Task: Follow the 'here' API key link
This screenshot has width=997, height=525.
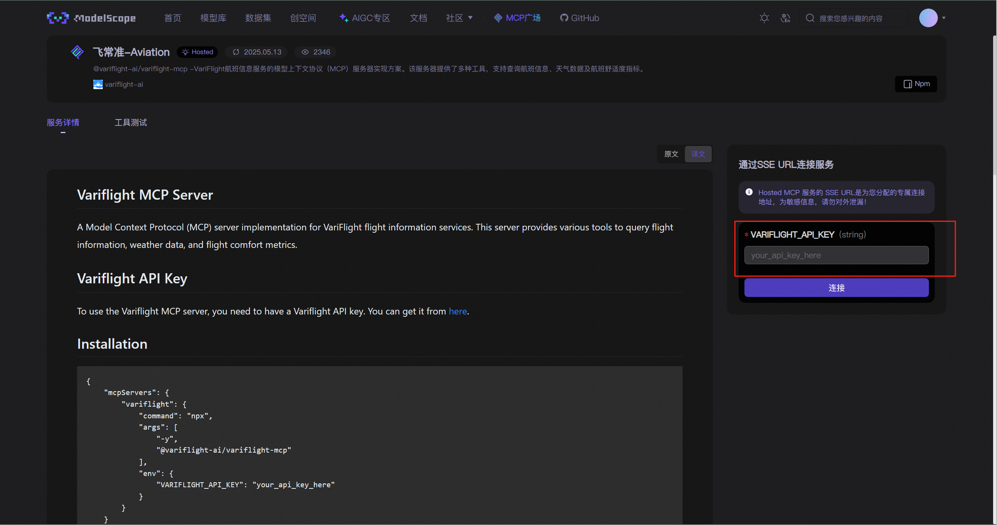Action: click(458, 311)
